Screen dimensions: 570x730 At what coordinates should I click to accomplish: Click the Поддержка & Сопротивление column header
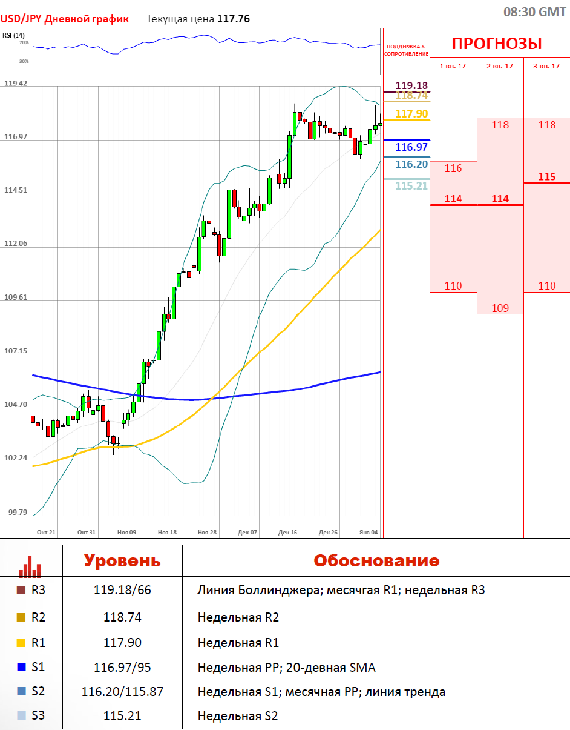tap(406, 50)
